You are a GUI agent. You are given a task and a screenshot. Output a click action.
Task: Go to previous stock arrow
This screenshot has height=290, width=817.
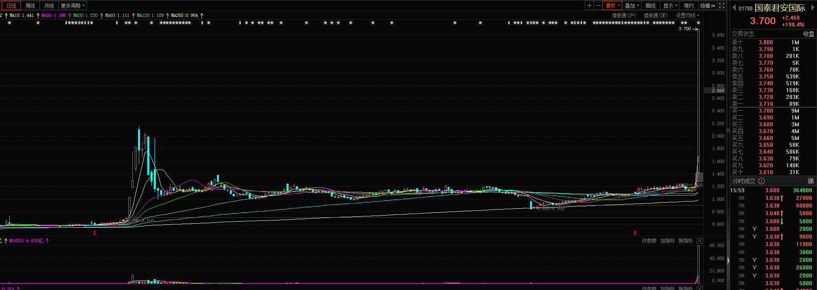pyautogui.click(x=734, y=8)
